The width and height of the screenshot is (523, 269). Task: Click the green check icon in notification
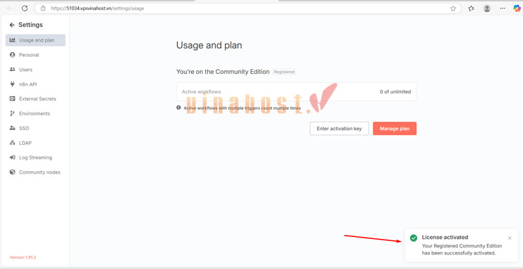click(x=414, y=238)
